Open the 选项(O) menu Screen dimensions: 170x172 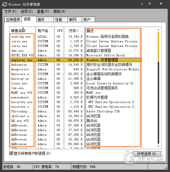(27, 11)
